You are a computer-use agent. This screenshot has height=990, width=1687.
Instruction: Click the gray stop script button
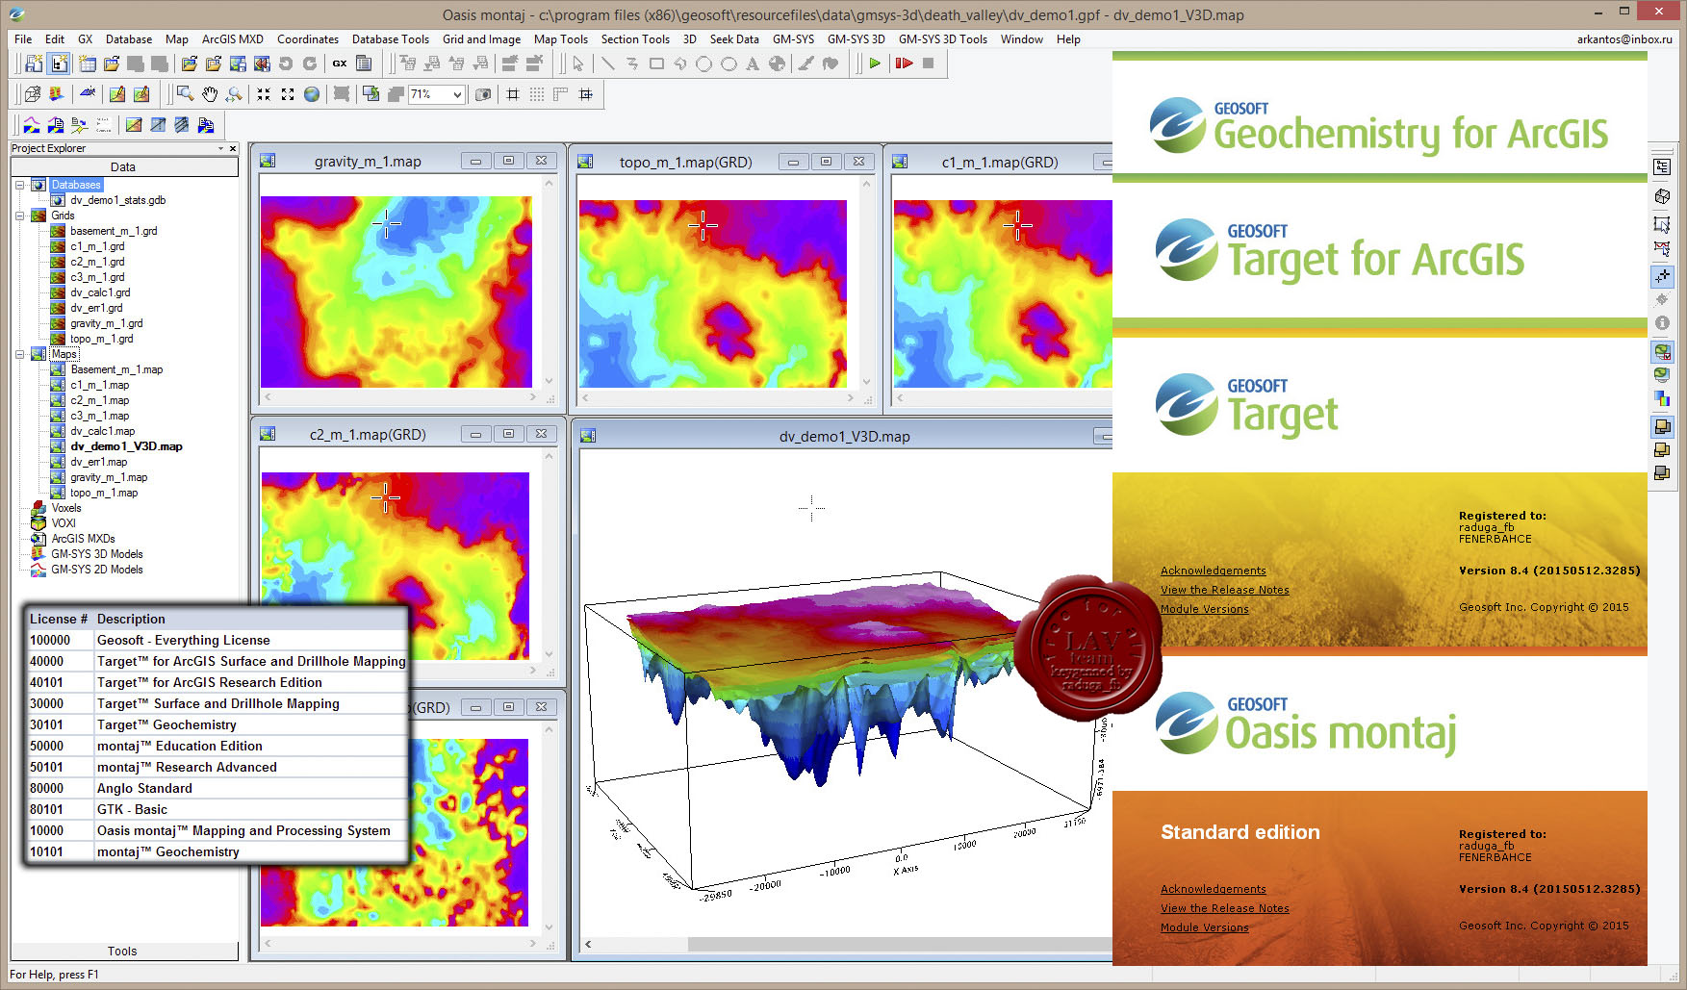pos(928,63)
